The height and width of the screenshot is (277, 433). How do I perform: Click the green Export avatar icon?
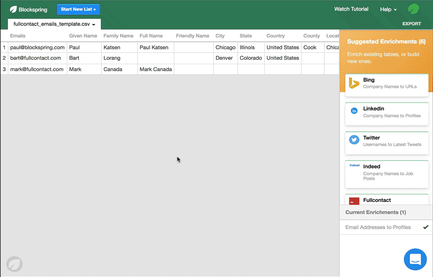point(412,9)
